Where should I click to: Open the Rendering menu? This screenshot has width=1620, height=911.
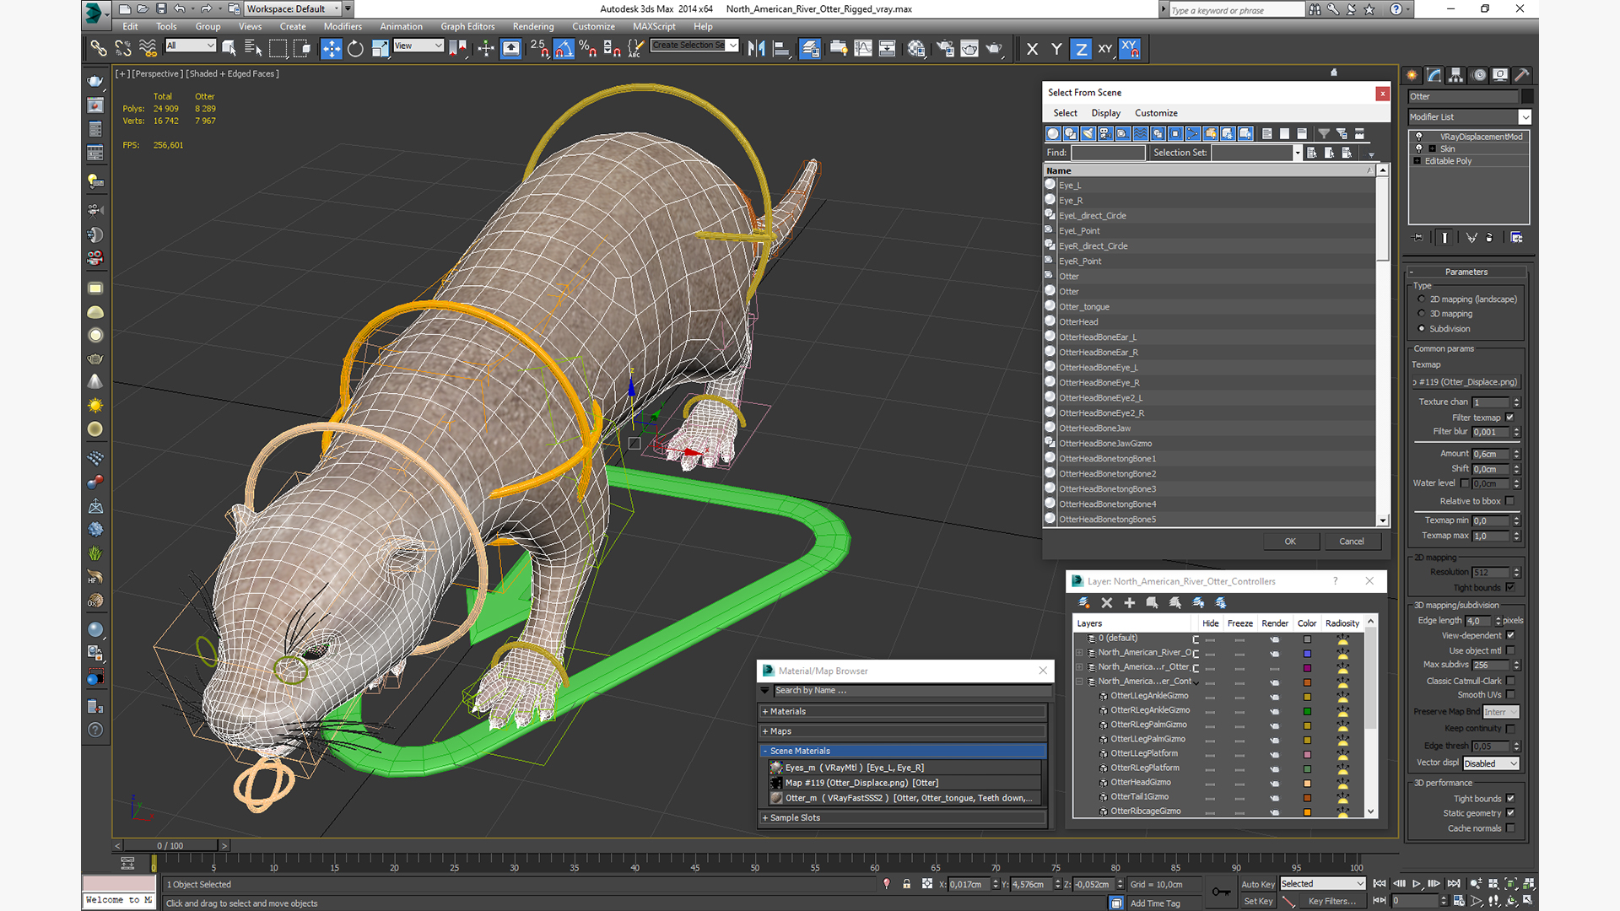tap(533, 27)
